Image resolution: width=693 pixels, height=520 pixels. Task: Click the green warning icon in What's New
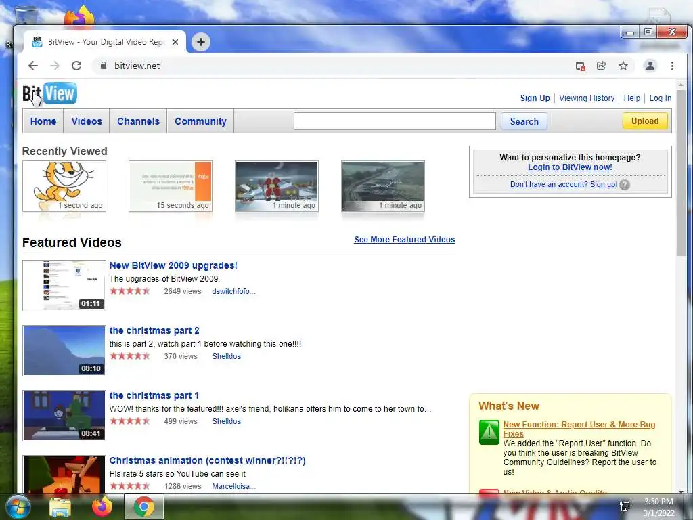point(489,432)
